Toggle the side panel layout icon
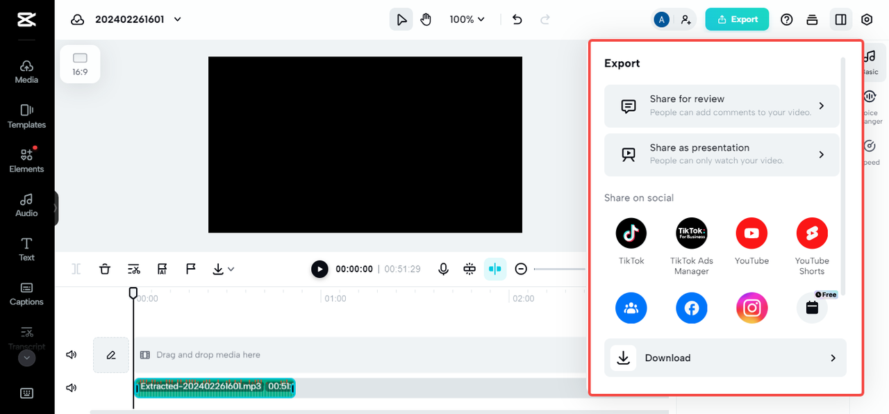The image size is (889, 414). pyautogui.click(x=841, y=19)
